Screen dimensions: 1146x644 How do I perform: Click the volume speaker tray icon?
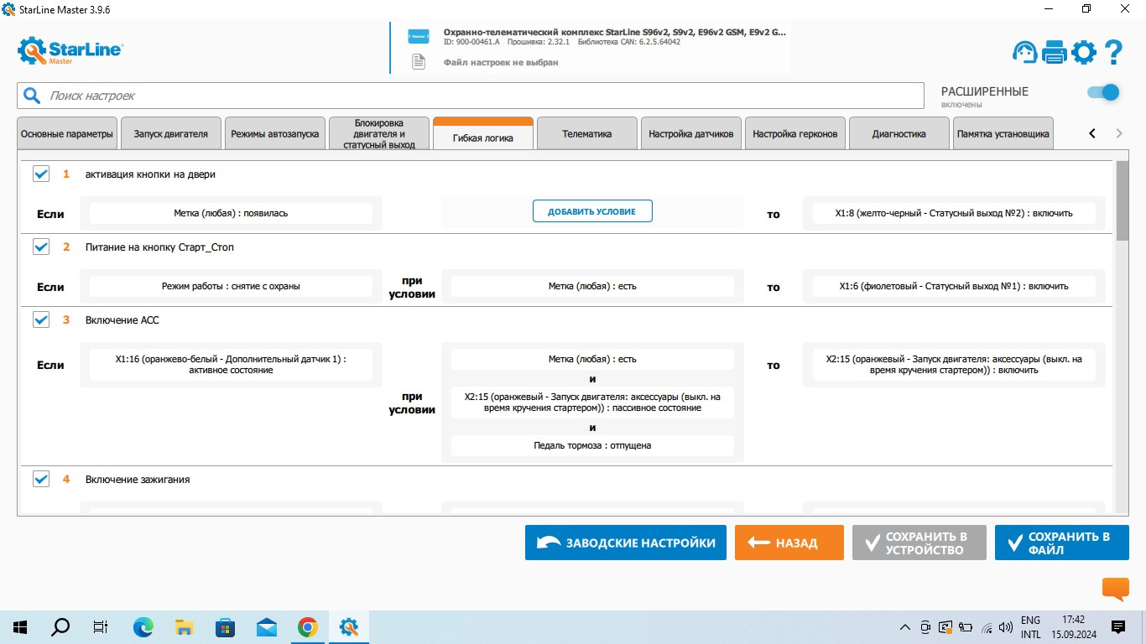point(1006,627)
